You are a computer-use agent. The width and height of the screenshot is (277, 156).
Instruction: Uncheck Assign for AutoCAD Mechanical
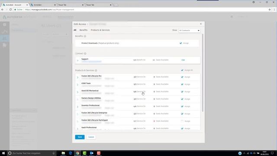182,91
